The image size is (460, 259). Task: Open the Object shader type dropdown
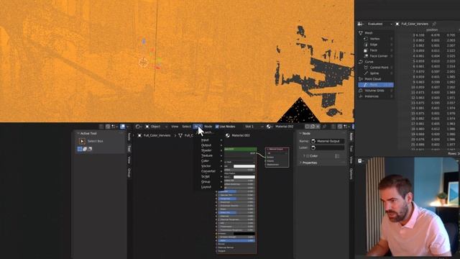tap(157, 127)
